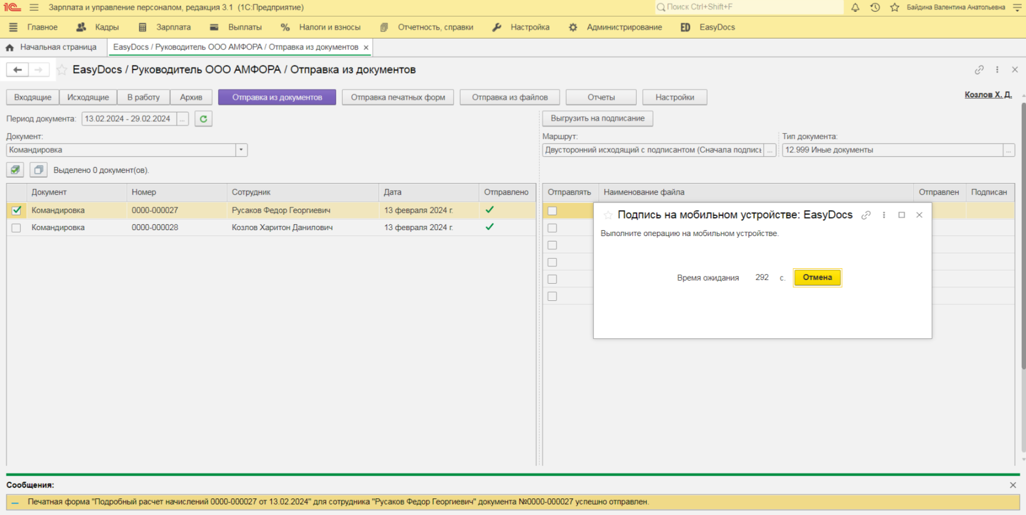Refresh the document list
This screenshot has height=515, width=1026.
(x=204, y=119)
